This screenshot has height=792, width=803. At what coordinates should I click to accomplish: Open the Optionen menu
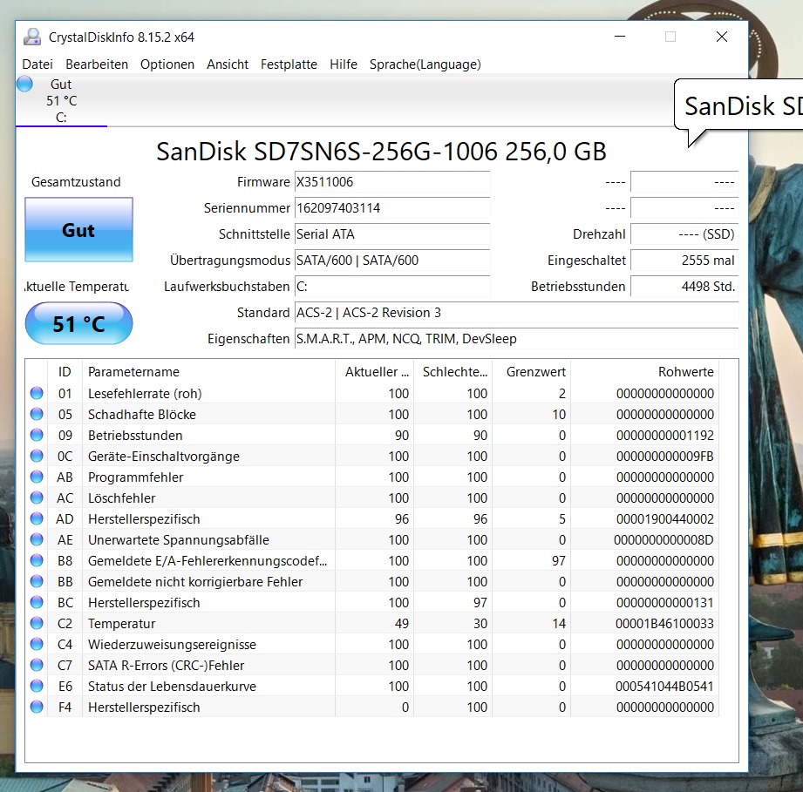167,64
